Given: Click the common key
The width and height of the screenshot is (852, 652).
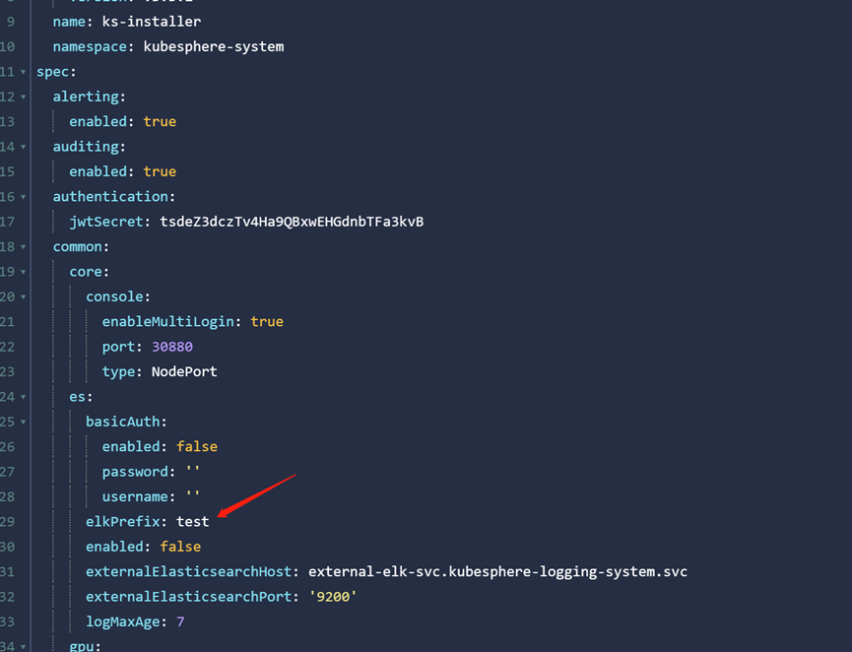Looking at the screenshot, I should [x=77, y=246].
